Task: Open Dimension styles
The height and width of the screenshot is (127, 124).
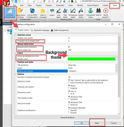Action: [73, 13]
